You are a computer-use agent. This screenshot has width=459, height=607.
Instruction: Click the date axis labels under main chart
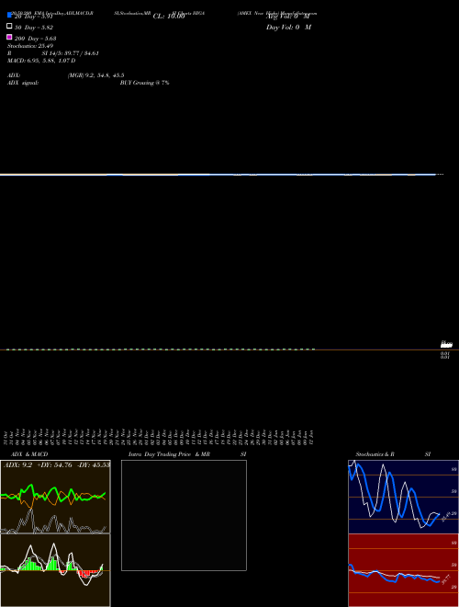159,437
